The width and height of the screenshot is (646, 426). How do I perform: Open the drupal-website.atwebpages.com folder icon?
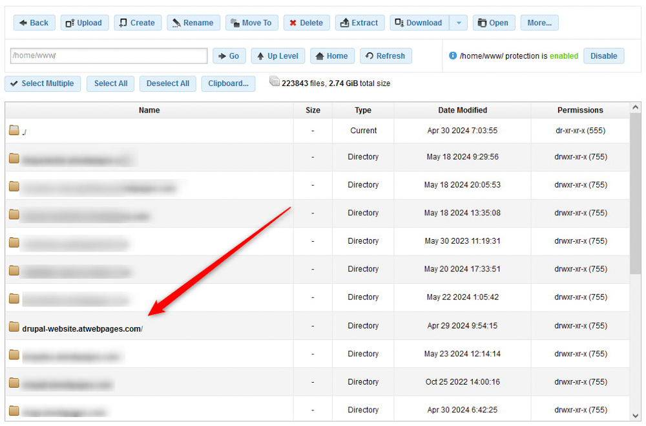14,326
